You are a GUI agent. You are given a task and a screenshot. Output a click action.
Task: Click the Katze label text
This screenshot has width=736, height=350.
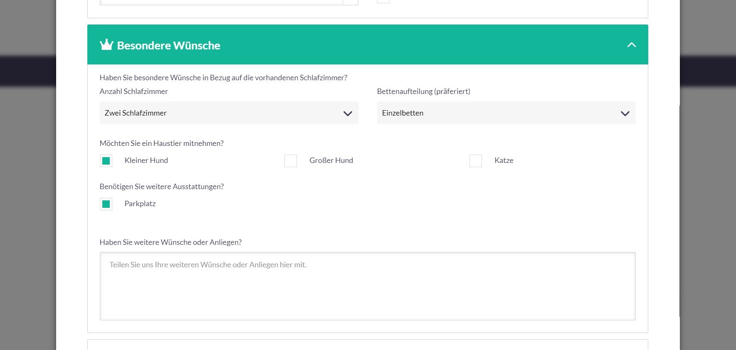504,160
